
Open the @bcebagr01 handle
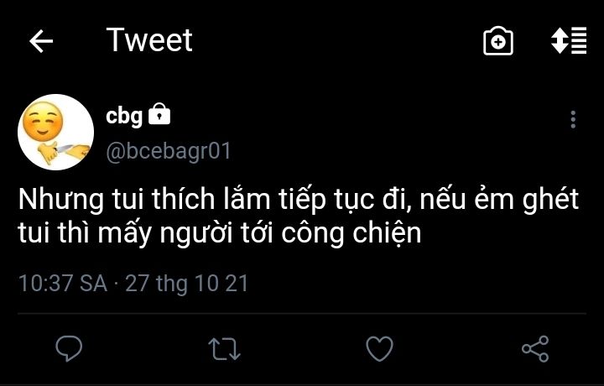(168, 151)
